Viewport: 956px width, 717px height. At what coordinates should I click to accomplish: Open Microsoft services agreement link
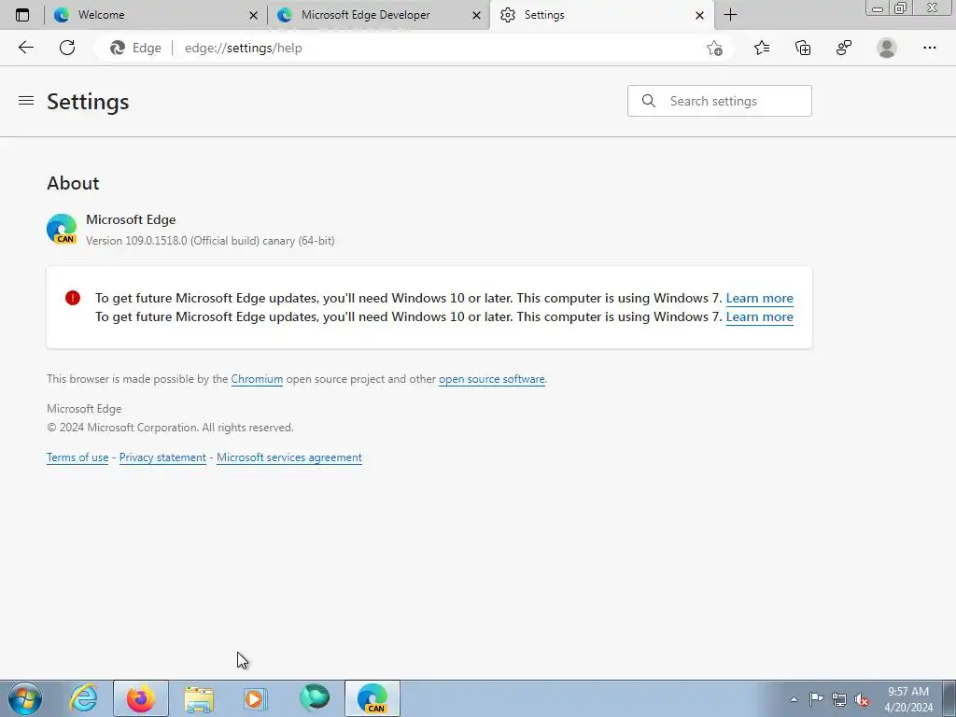[289, 457]
